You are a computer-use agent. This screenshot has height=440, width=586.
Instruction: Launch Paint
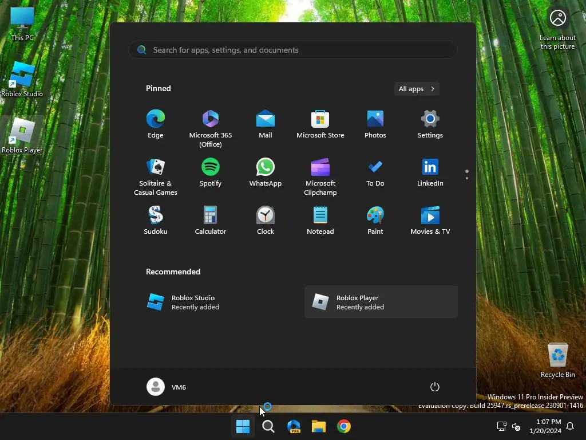[x=375, y=221]
